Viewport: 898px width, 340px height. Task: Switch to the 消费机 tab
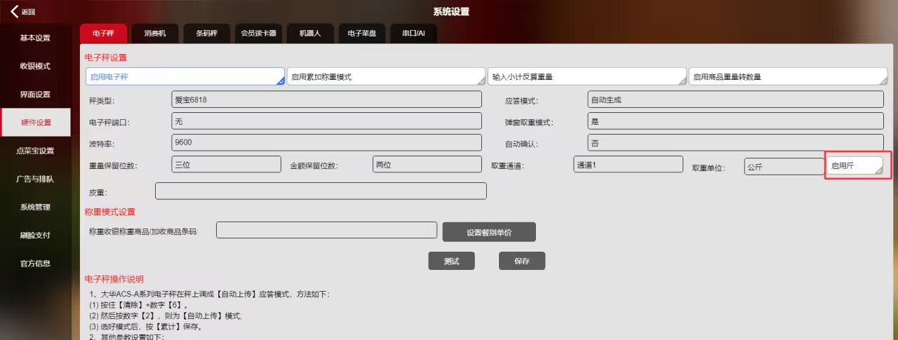pos(155,33)
